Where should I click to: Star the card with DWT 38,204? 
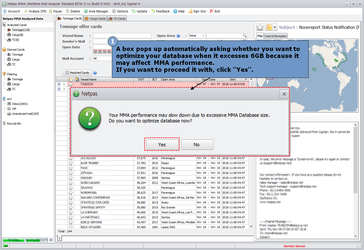(x=71, y=183)
